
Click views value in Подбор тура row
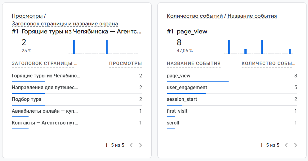tap(141, 99)
